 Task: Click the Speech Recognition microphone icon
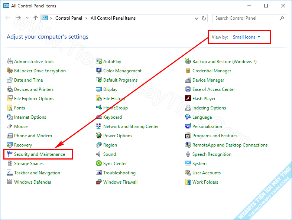[x=188, y=154]
